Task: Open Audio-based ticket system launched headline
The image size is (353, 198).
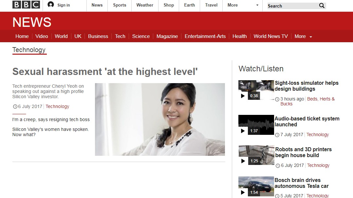Action: (307, 121)
